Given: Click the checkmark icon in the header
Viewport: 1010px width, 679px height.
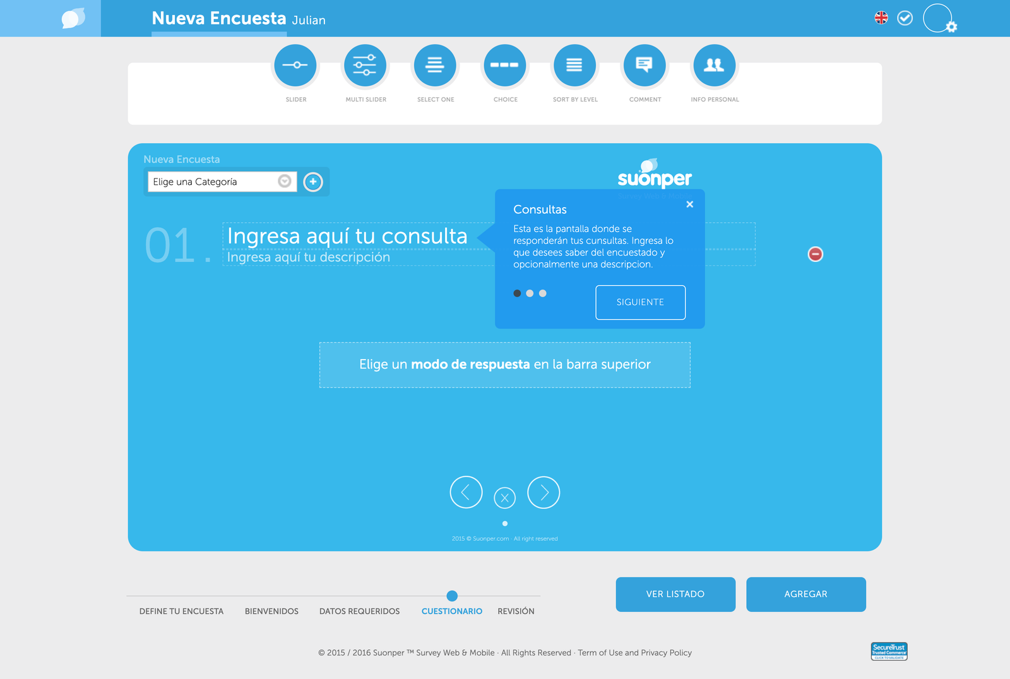Looking at the screenshot, I should 905,18.
